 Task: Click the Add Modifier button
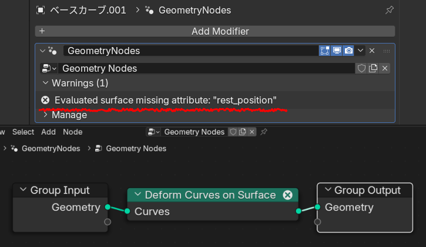[215, 31]
